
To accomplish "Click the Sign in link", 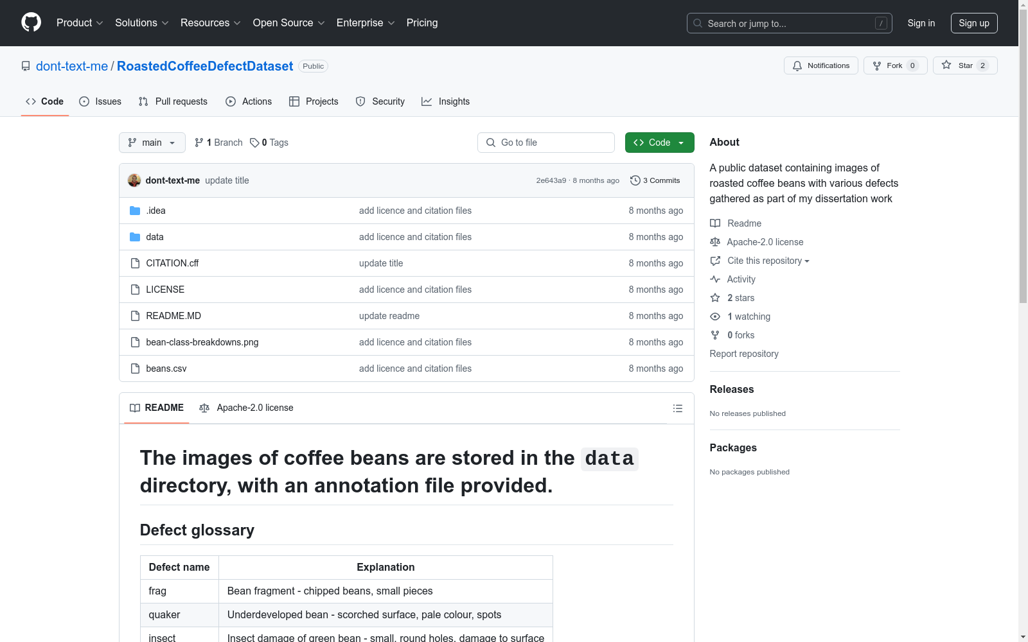I will (921, 23).
